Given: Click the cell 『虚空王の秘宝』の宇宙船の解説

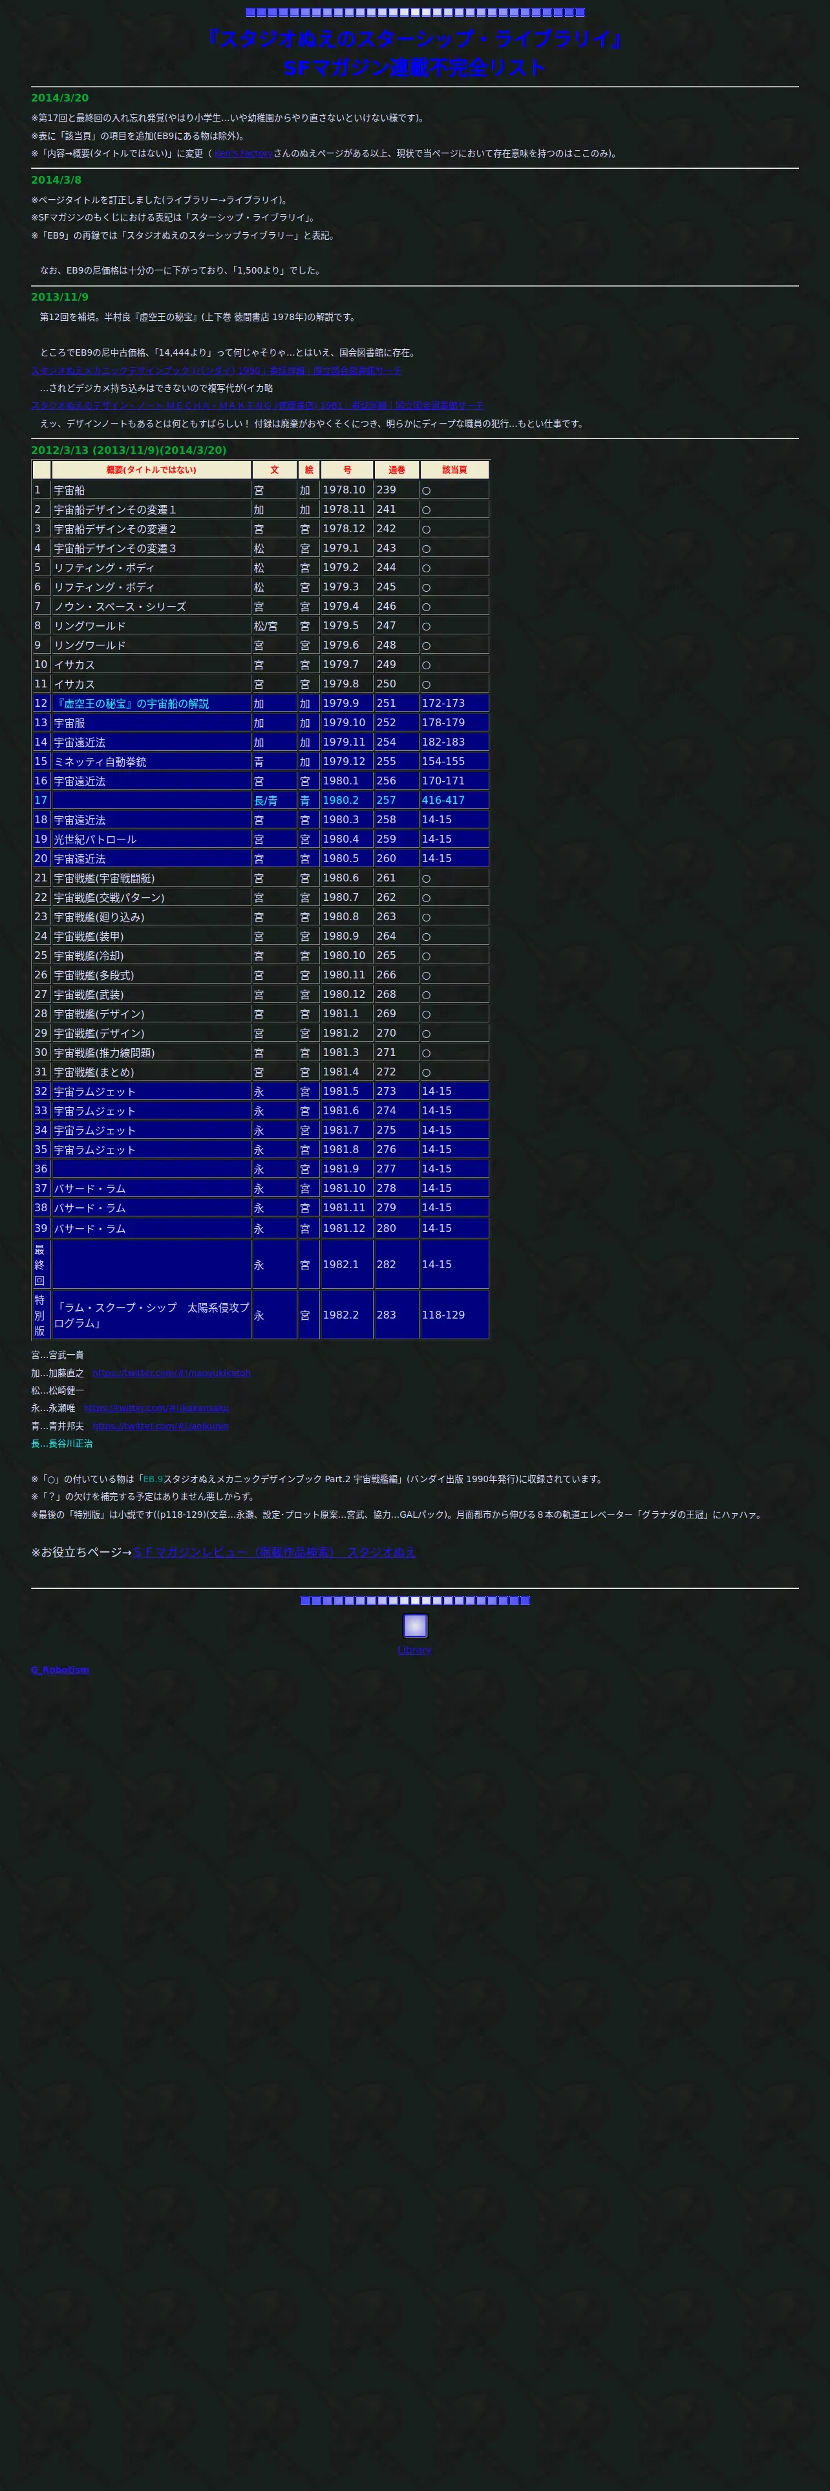Looking at the screenshot, I should tap(151, 703).
